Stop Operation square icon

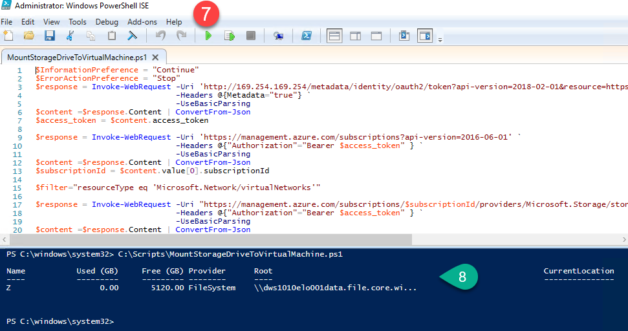[x=251, y=36]
